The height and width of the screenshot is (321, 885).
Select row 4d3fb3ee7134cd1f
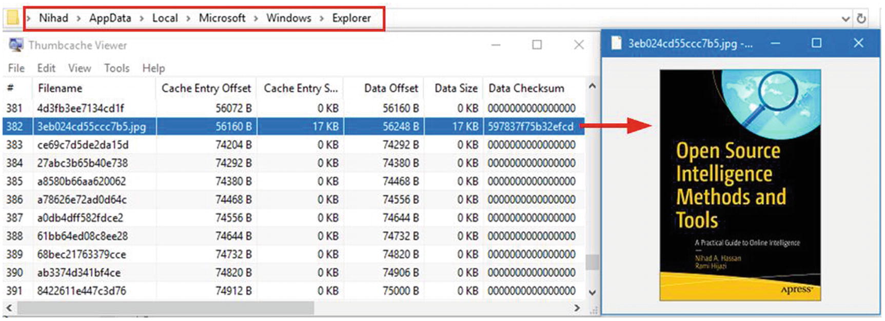click(x=293, y=108)
